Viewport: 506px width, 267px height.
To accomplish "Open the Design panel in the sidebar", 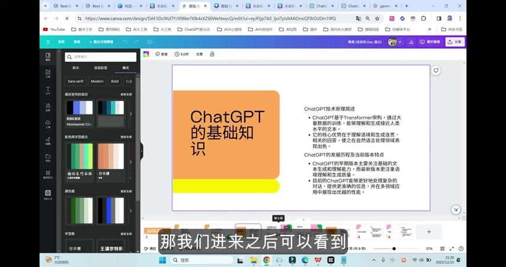I will 48,57.
